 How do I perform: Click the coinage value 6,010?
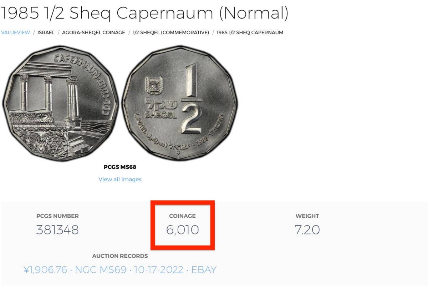(182, 230)
